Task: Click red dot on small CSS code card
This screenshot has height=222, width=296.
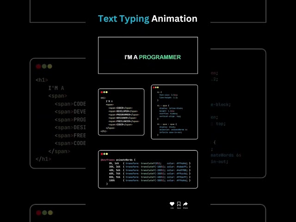Action: pyautogui.click(x=154, y=87)
